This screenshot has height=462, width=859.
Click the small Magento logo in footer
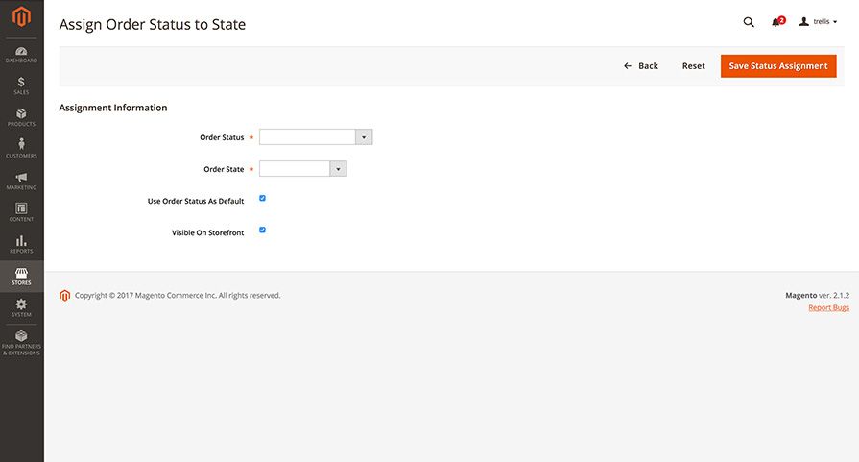pos(64,296)
